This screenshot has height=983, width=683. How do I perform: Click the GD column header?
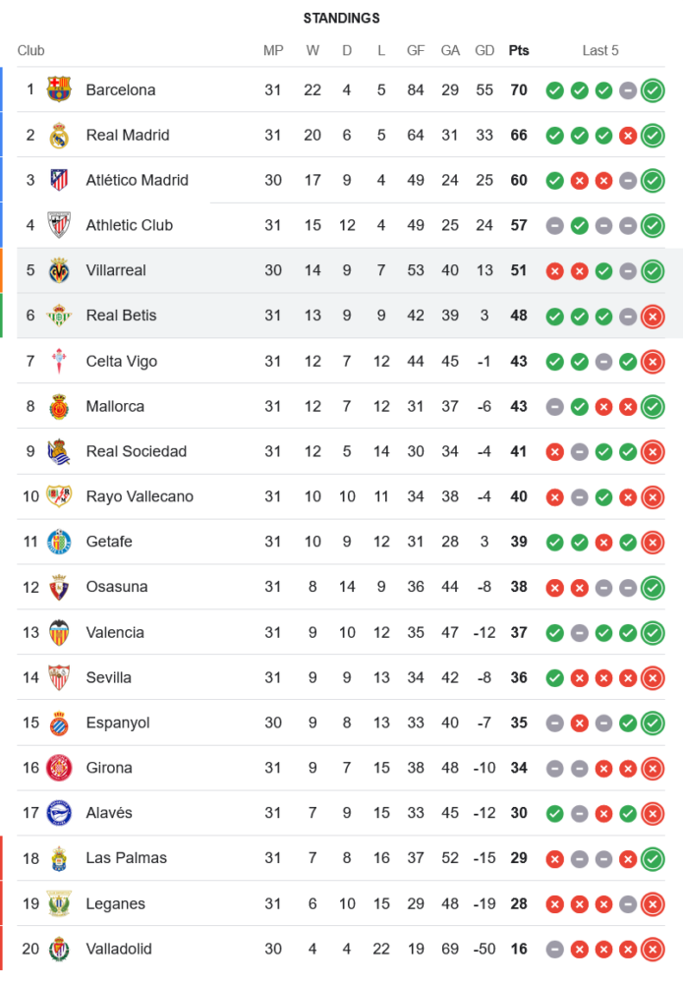click(484, 50)
